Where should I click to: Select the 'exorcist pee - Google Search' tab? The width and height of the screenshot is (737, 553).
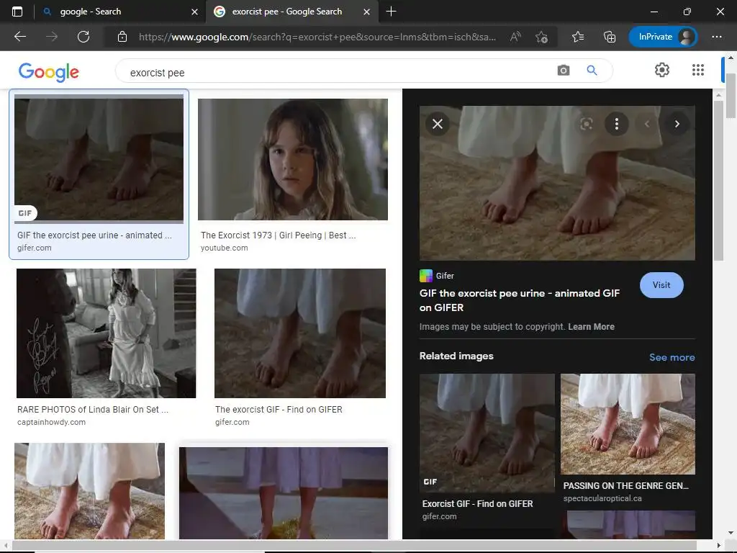(x=292, y=12)
